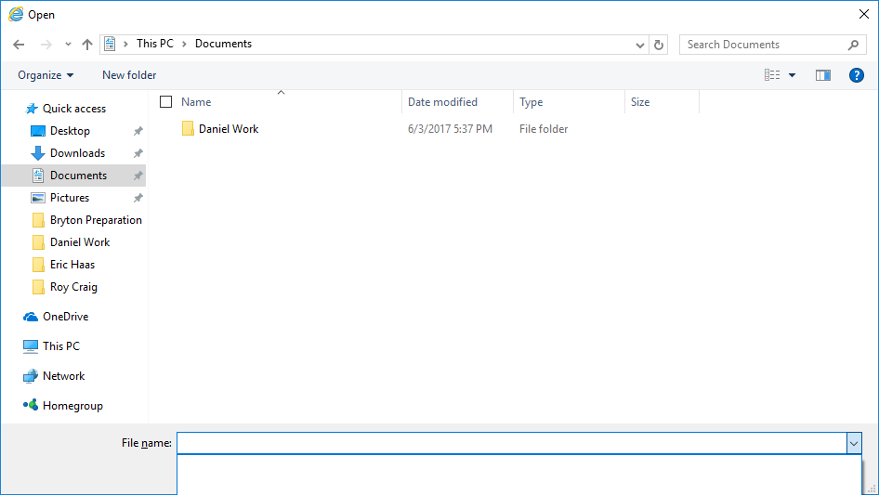Open the Organize dropdown menu

pos(45,75)
